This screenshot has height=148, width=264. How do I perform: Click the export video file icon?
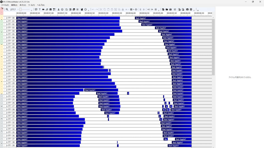pos(183,9)
